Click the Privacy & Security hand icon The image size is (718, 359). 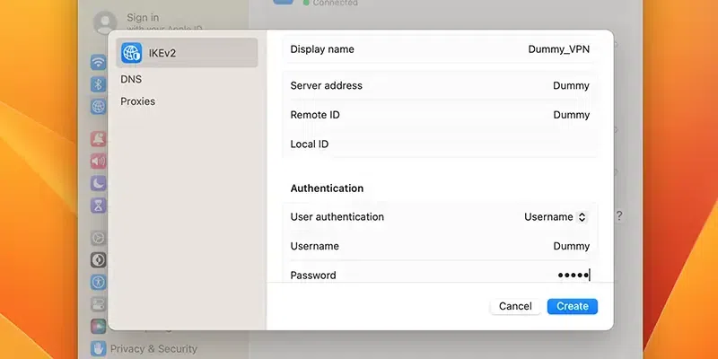pyautogui.click(x=99, y=348)
